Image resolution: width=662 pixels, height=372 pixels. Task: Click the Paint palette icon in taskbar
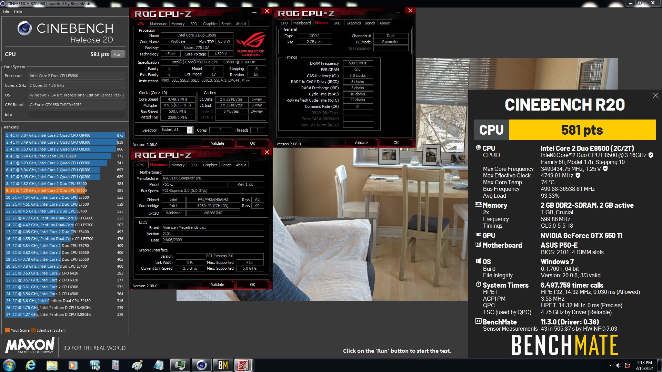[x=137, y=365]
